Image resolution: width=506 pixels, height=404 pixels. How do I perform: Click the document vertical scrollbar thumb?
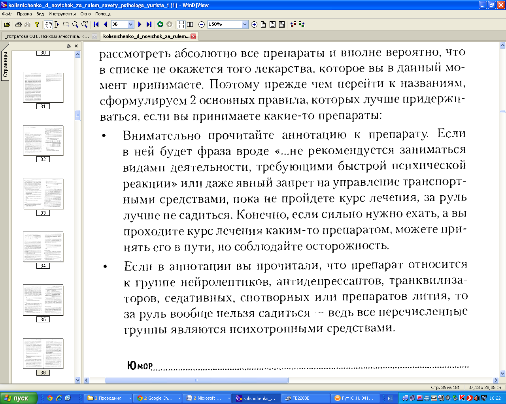coord(503,112)
